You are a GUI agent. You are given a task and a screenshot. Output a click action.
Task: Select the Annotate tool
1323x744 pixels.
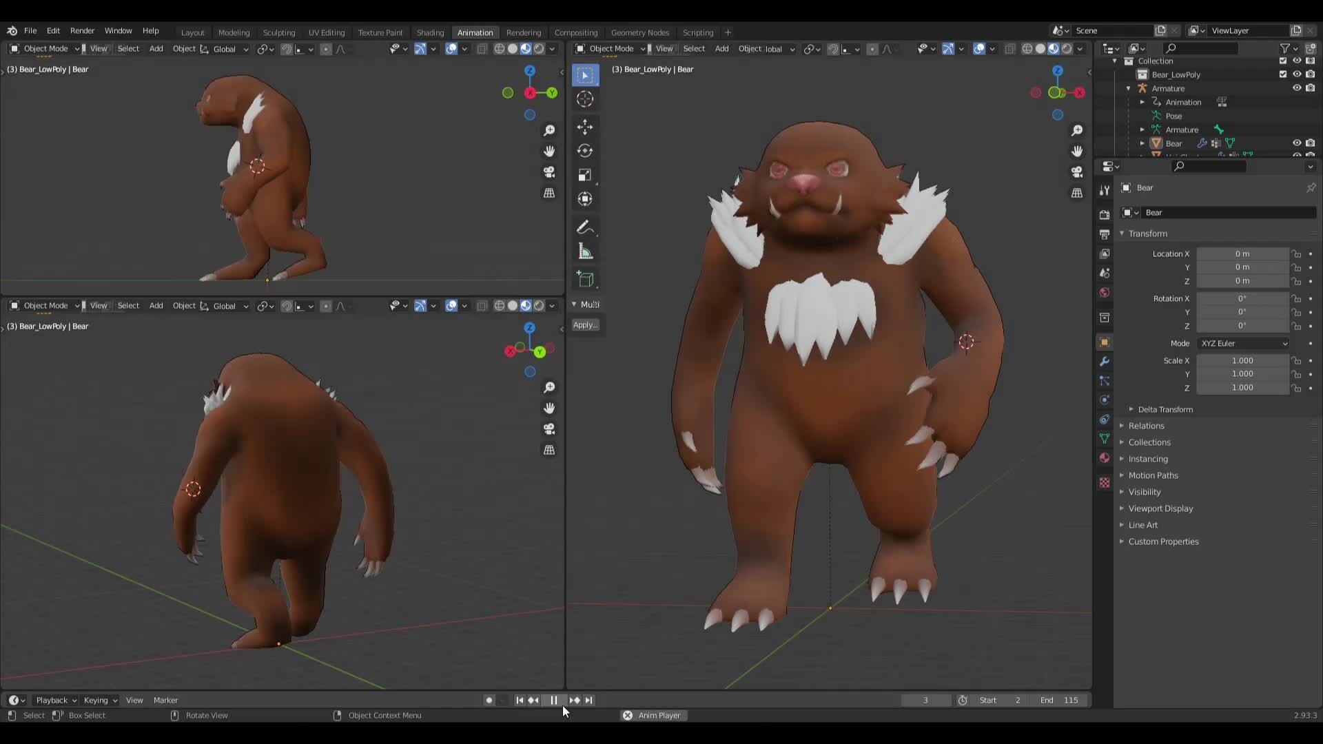[x=585, y=227]
